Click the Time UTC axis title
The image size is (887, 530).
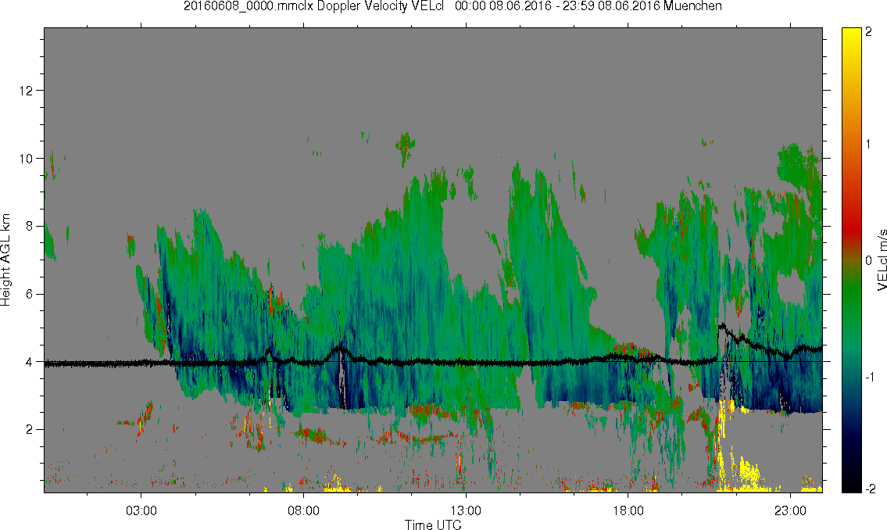coord(433,525)
